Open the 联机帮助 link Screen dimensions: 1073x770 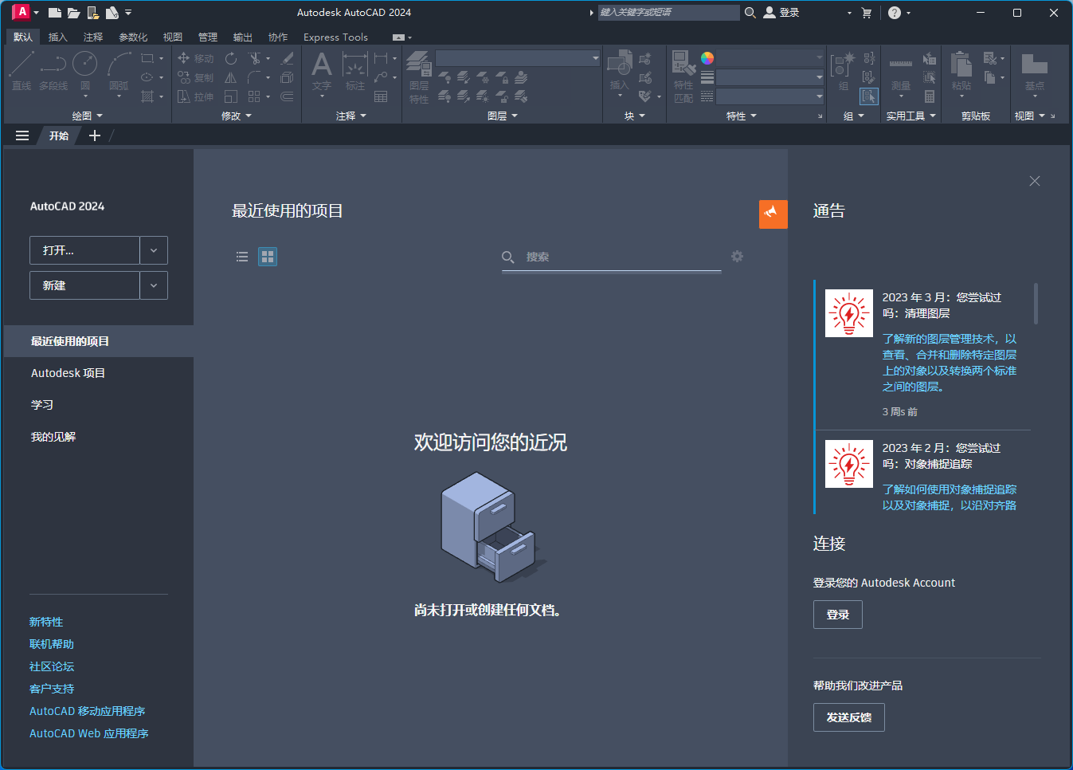pyautogui.click(x=52, y=644)
